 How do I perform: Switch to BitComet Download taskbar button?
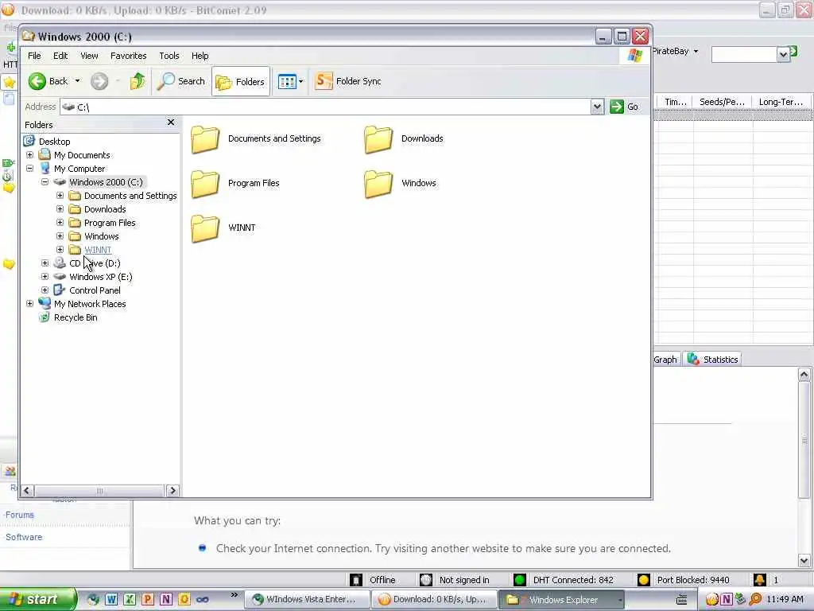coord(433,600)
